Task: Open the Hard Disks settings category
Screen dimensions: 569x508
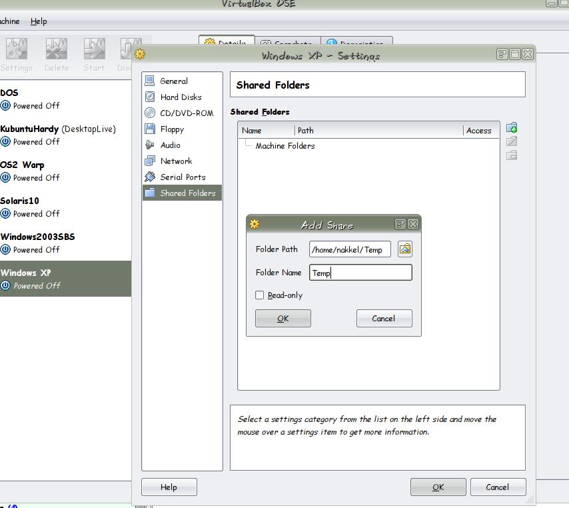Action: point(181,97)
